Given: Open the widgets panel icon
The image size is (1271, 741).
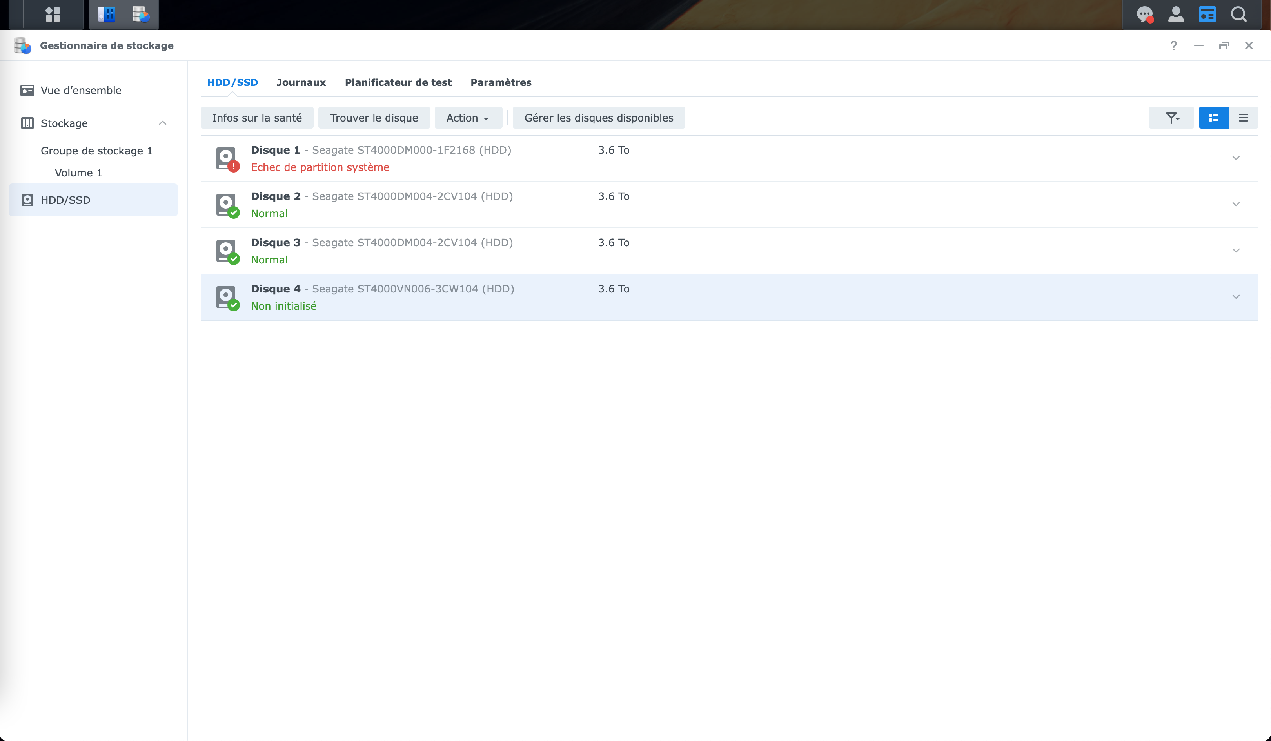Looking at the screenshot, I should (x=1207, y=14).
